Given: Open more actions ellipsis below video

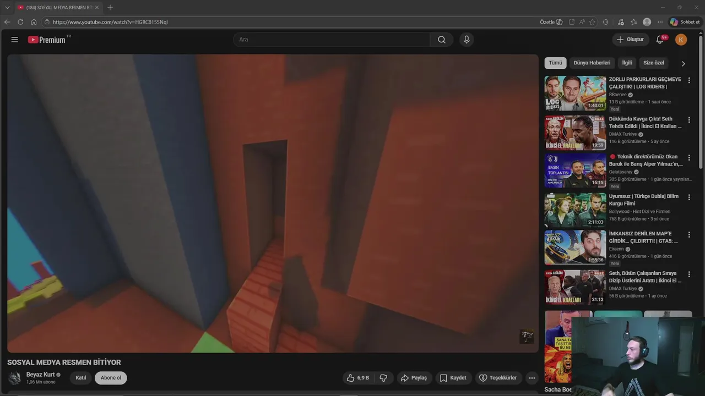Looking at the screenshot, I should tap(532, 378).
